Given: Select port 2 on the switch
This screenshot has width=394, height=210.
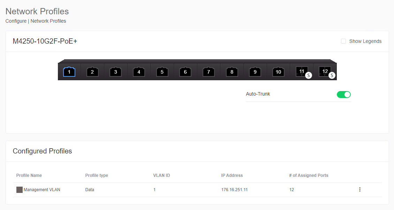Looking at the screenshot, I should click(x=92, y=72).
